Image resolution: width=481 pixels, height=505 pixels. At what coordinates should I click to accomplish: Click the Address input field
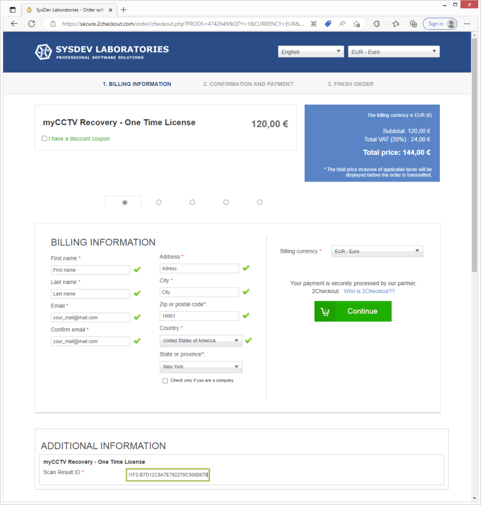(200, 268)
